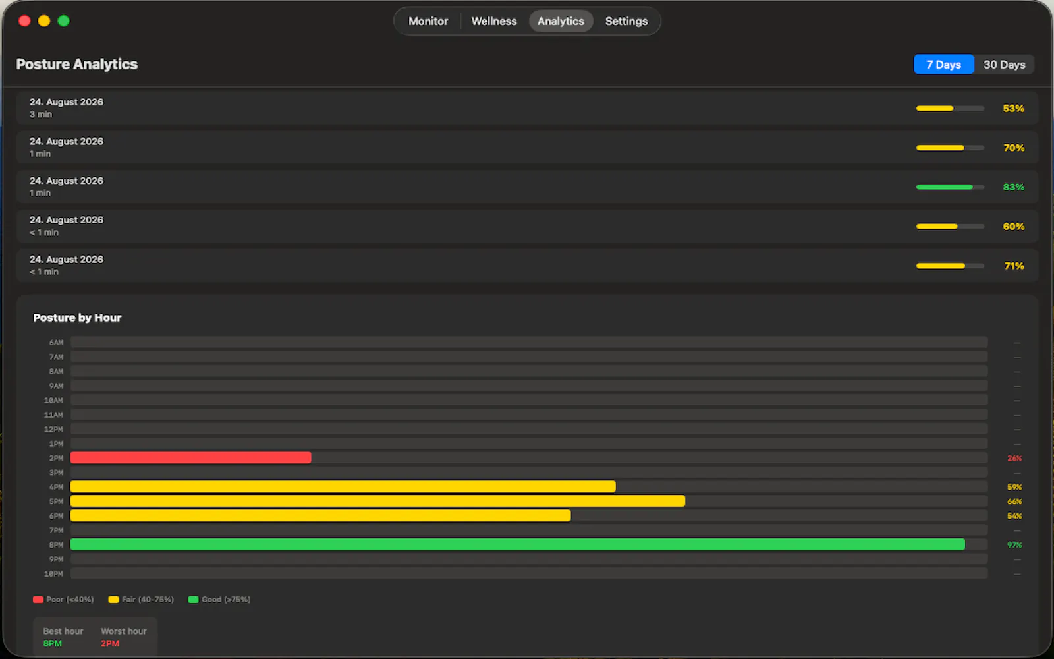Click the 10PM hour label

click(53, 574)
